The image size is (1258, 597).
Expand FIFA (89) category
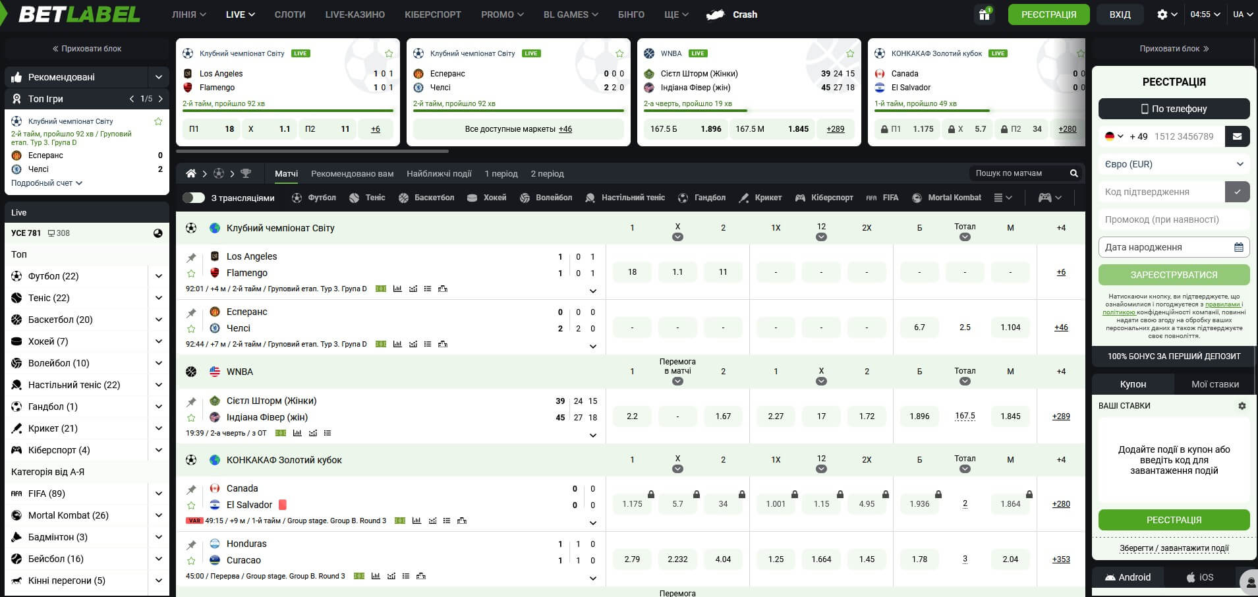pos(158,494)
